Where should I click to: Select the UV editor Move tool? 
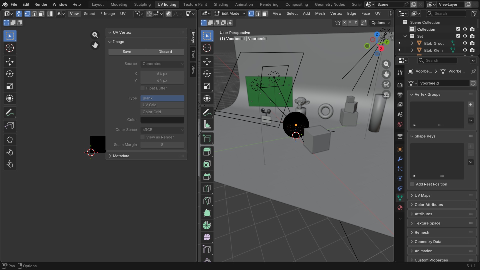(x=10, y=62)
